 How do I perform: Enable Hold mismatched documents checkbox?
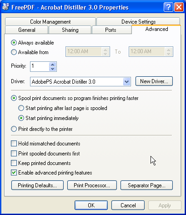point(14,144)
